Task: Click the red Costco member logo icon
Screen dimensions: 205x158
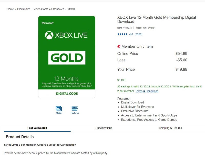Action: pos(119,46)
